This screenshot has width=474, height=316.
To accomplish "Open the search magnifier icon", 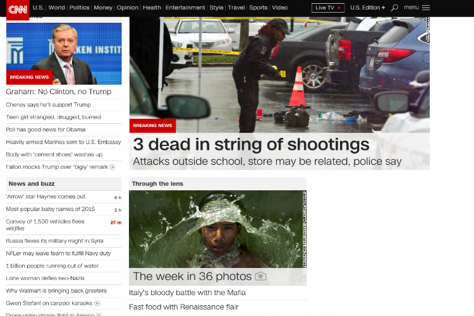I will click(x=394, y=8).
